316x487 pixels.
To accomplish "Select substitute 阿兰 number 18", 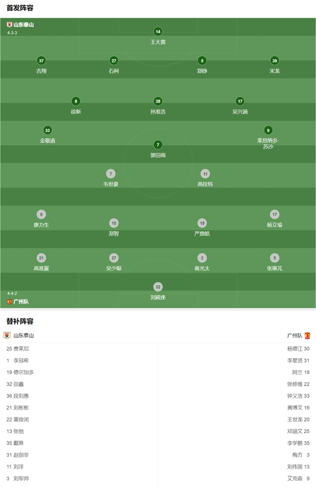I will (x=301, y=373).
